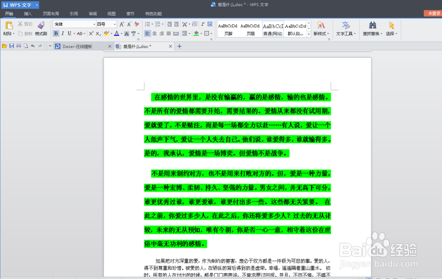442x279 pixels.
Task: Open the font family dropdown showing 宋体
Action: pyautogui.click(x=73, y=24)
